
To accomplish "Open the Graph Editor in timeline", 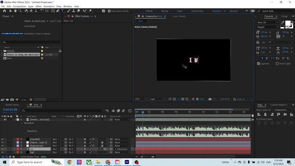I will coord(130,111).
